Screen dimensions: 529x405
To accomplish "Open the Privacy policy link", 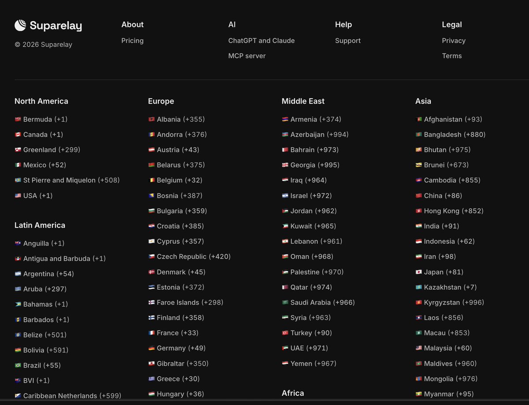I will (x=454, y=41).
